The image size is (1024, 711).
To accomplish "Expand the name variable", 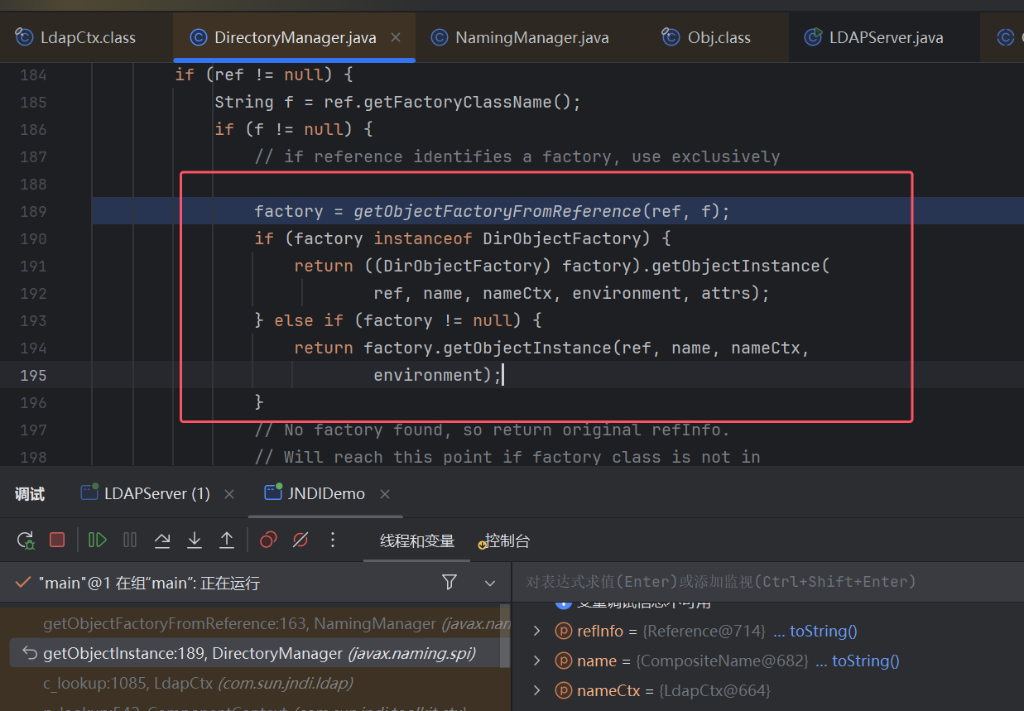I will (x=536, y=661).
